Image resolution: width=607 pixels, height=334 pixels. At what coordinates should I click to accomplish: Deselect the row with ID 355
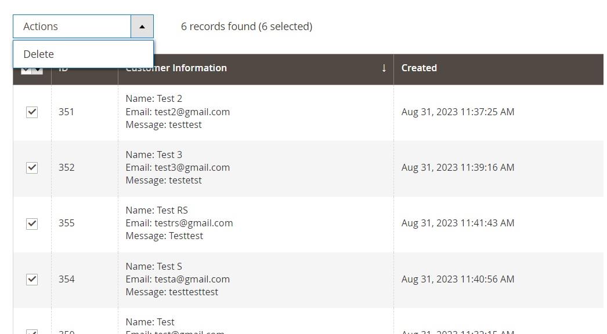32,223
